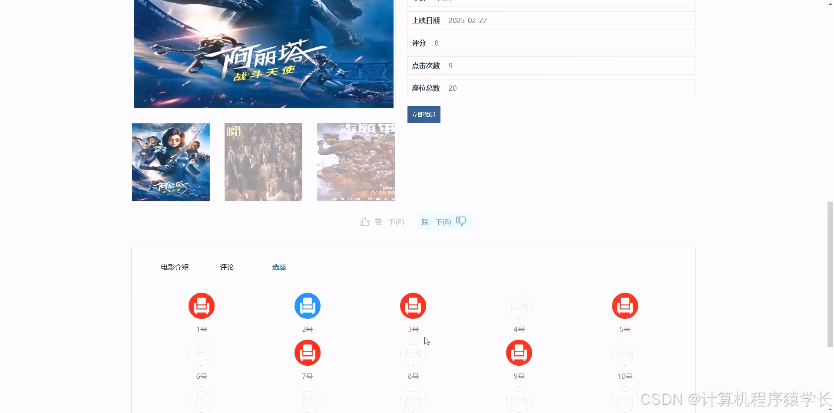Click the 立即预订 booking button

click(424, 114)
